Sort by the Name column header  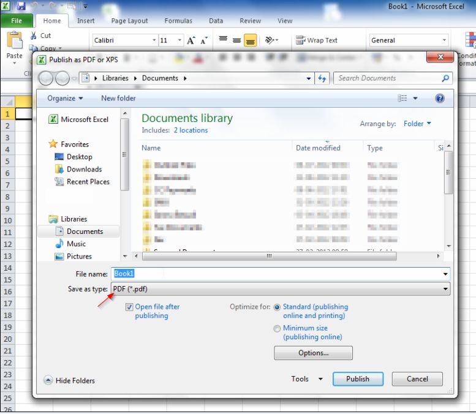tap(151, 148)
